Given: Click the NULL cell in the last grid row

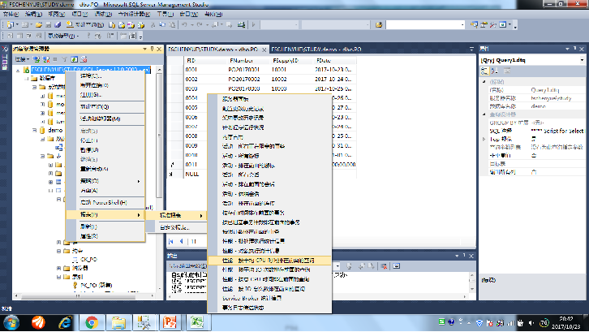Looking at the screenshot, I should click(204, 174).
